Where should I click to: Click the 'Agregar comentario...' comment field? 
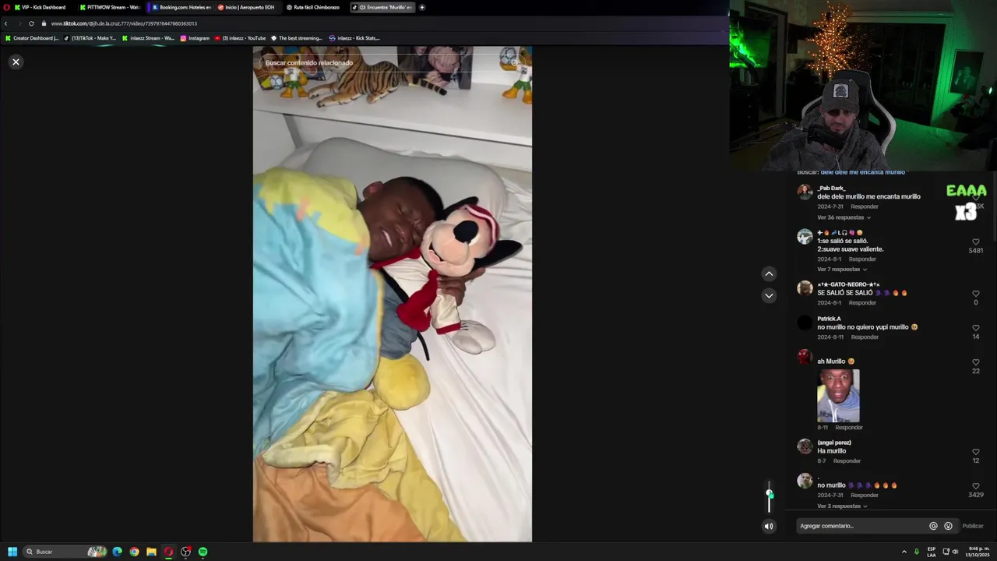[861, 526]
